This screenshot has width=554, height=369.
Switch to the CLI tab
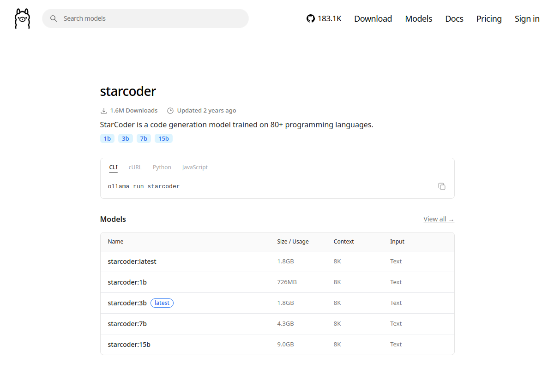(x=114, y=167)
